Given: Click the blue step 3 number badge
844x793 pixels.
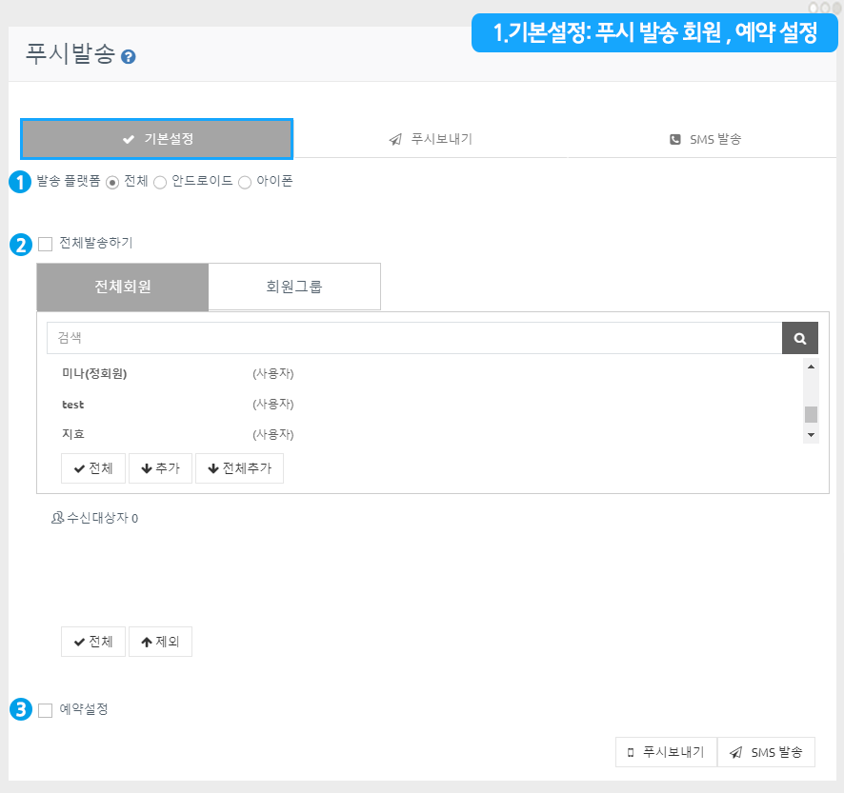Looking at the screenshot, I should click(20, 709).
